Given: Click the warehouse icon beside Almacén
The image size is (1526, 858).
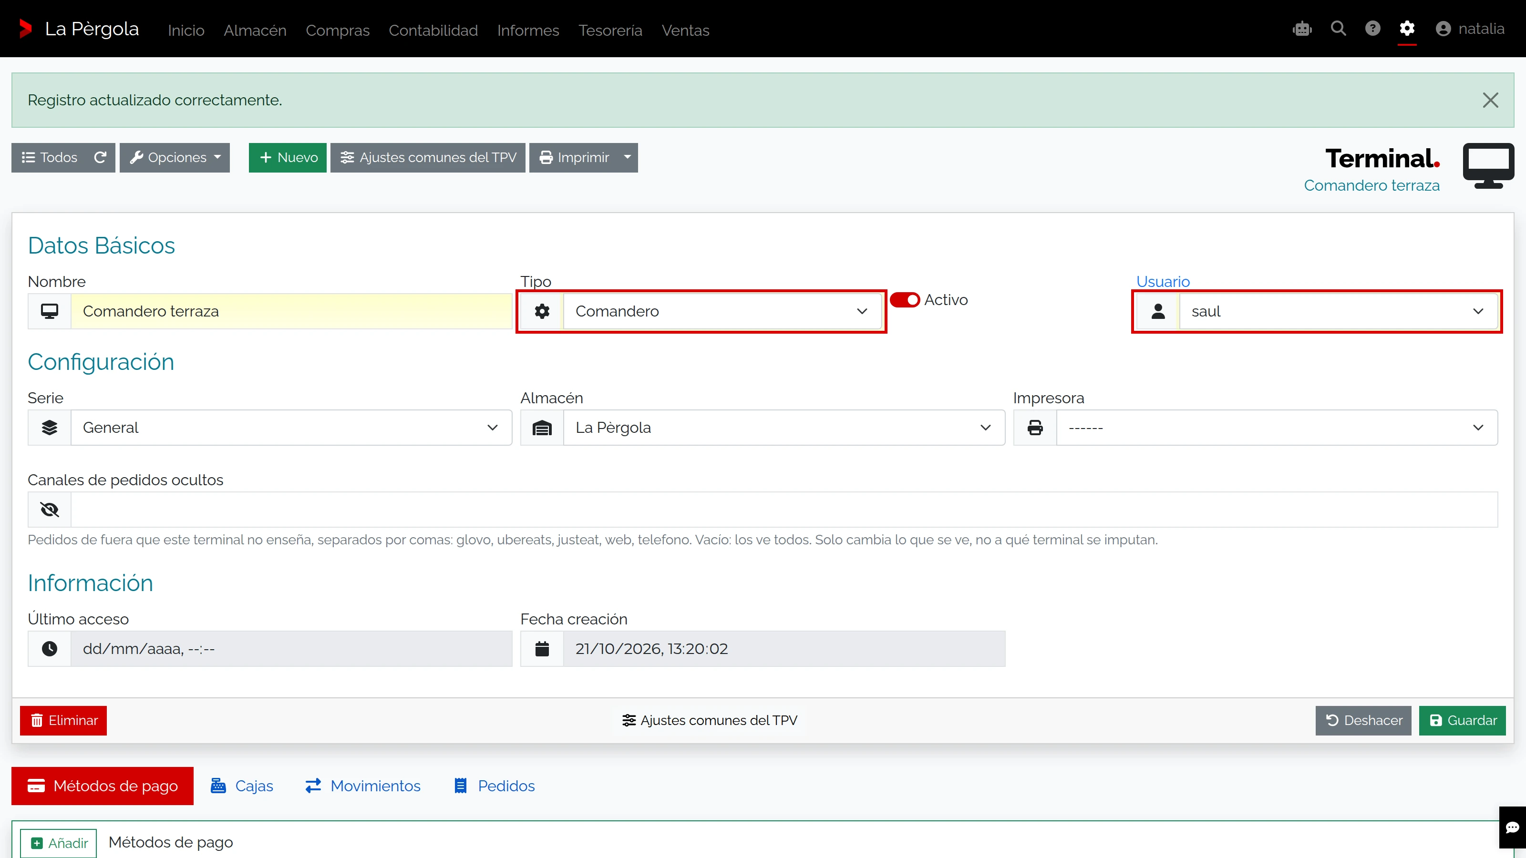Looking at the screenshot, I should [542, 428].
